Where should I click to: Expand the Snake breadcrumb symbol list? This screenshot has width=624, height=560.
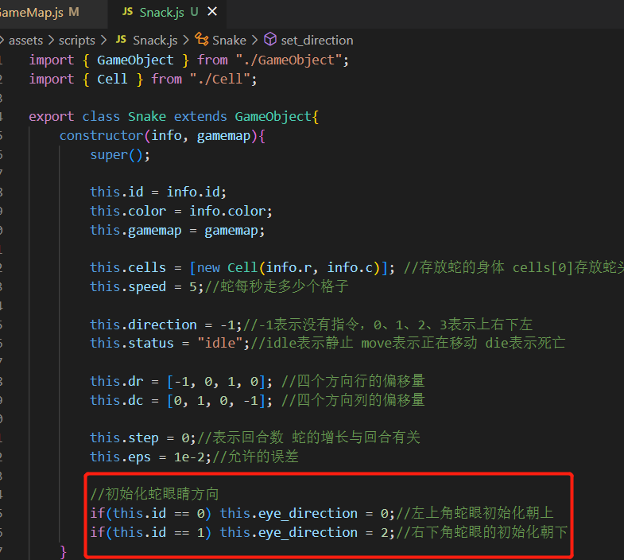pos(230,40)
